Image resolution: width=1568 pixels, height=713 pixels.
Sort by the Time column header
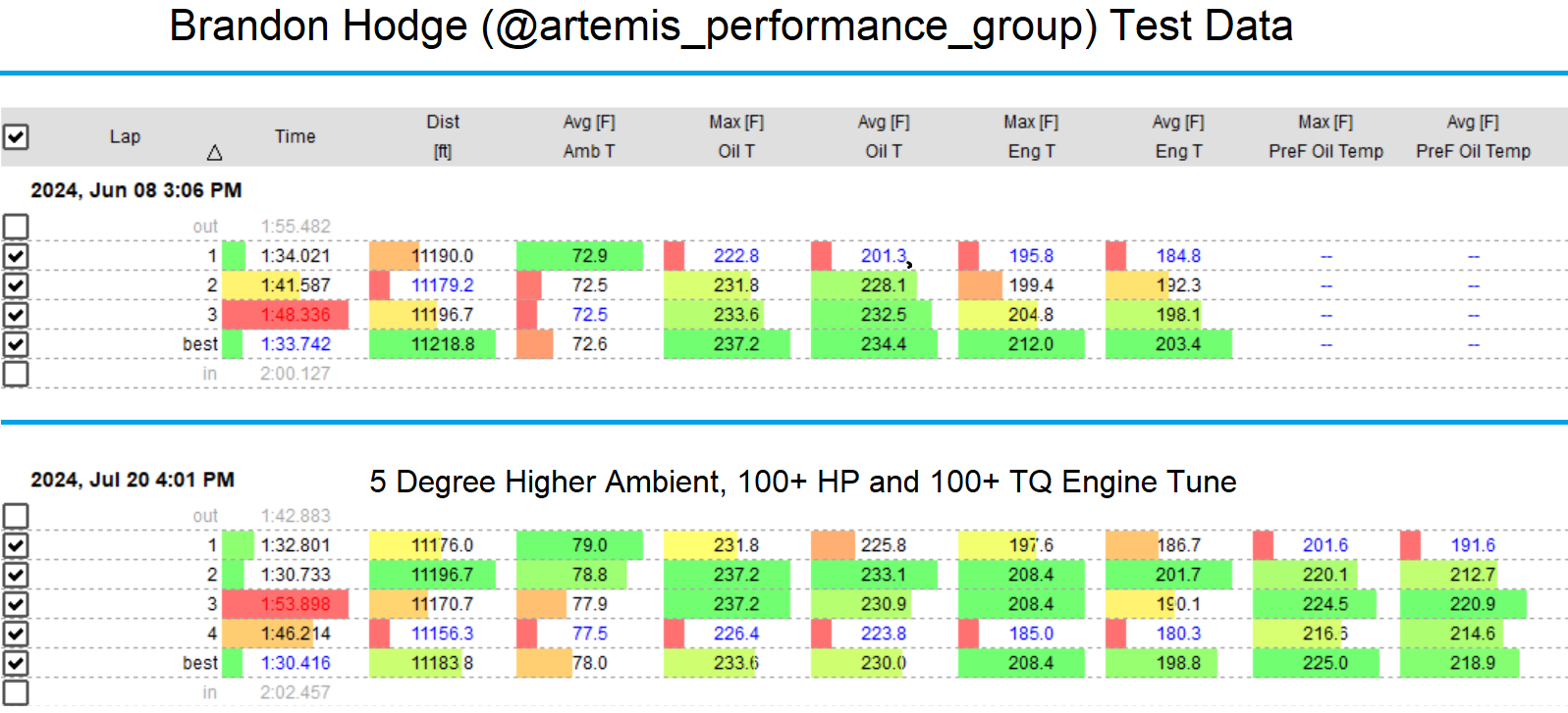[x=295, y=137]
